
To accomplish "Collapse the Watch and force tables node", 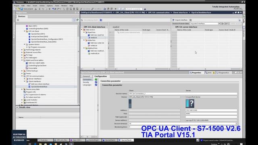I will point(22,60).
